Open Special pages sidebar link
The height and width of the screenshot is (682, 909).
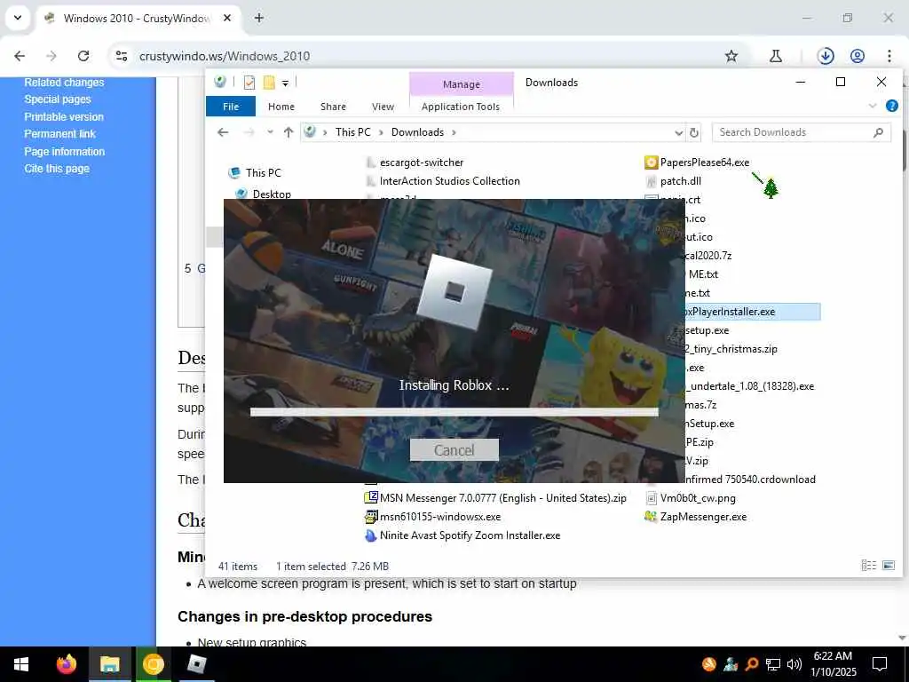[58, 99]
